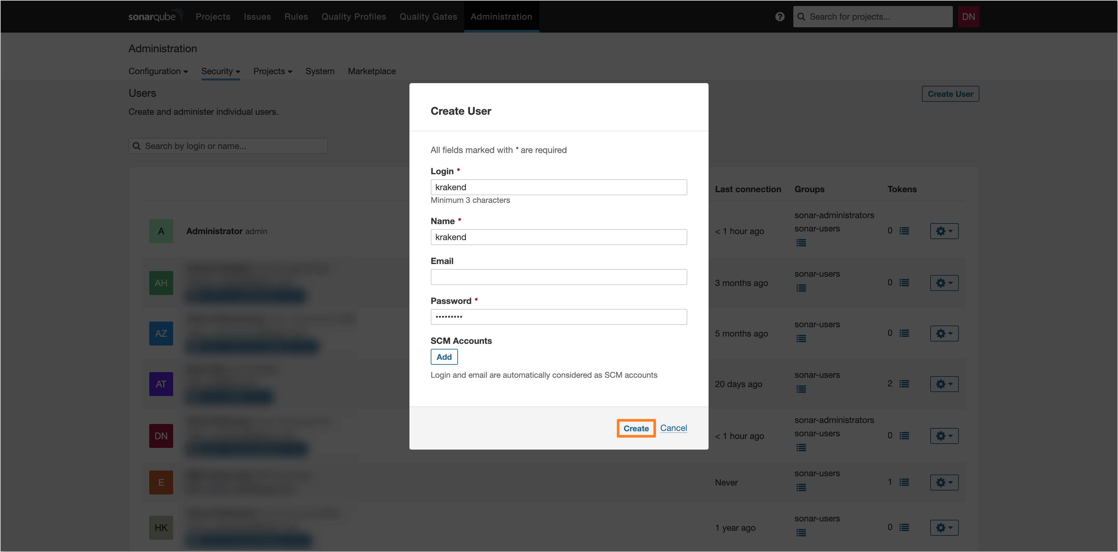
Task: Click the magnifier icon in projects search bar
Action: [x=801, y=17]
